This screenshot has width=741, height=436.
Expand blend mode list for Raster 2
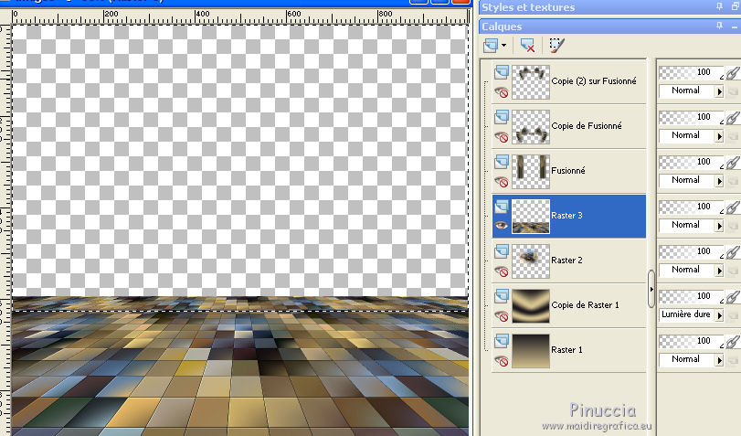718,270
